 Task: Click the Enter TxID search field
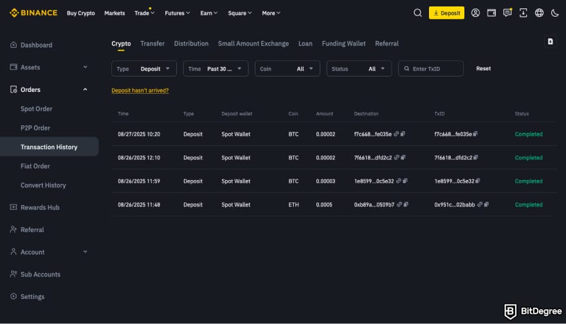[x=431, y=69]
